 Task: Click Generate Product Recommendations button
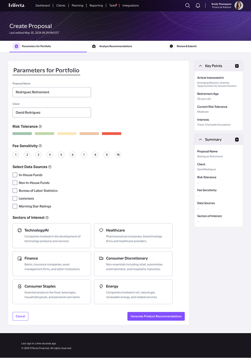[156, 316]
